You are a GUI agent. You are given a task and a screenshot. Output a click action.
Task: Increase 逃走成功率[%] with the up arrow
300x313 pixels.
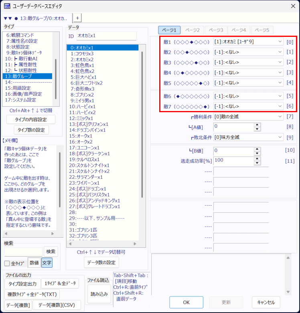pos(257,158)
